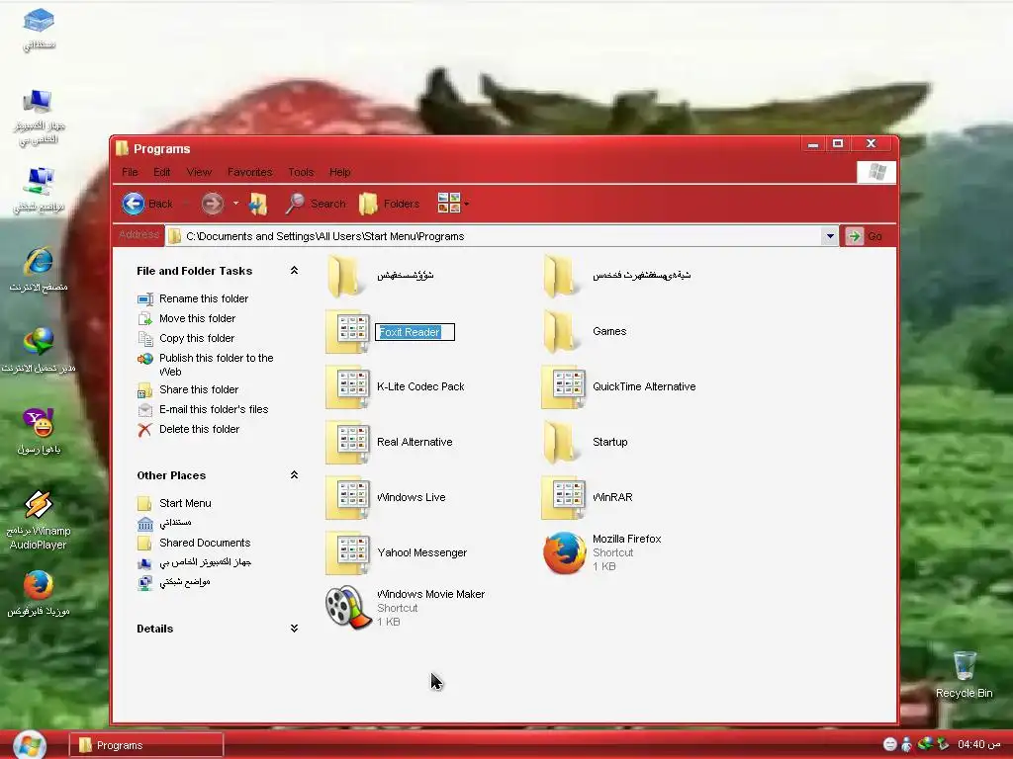Select QuickTime Alternative folder icon
This screenshot has height=759, width=1013.
563,387
